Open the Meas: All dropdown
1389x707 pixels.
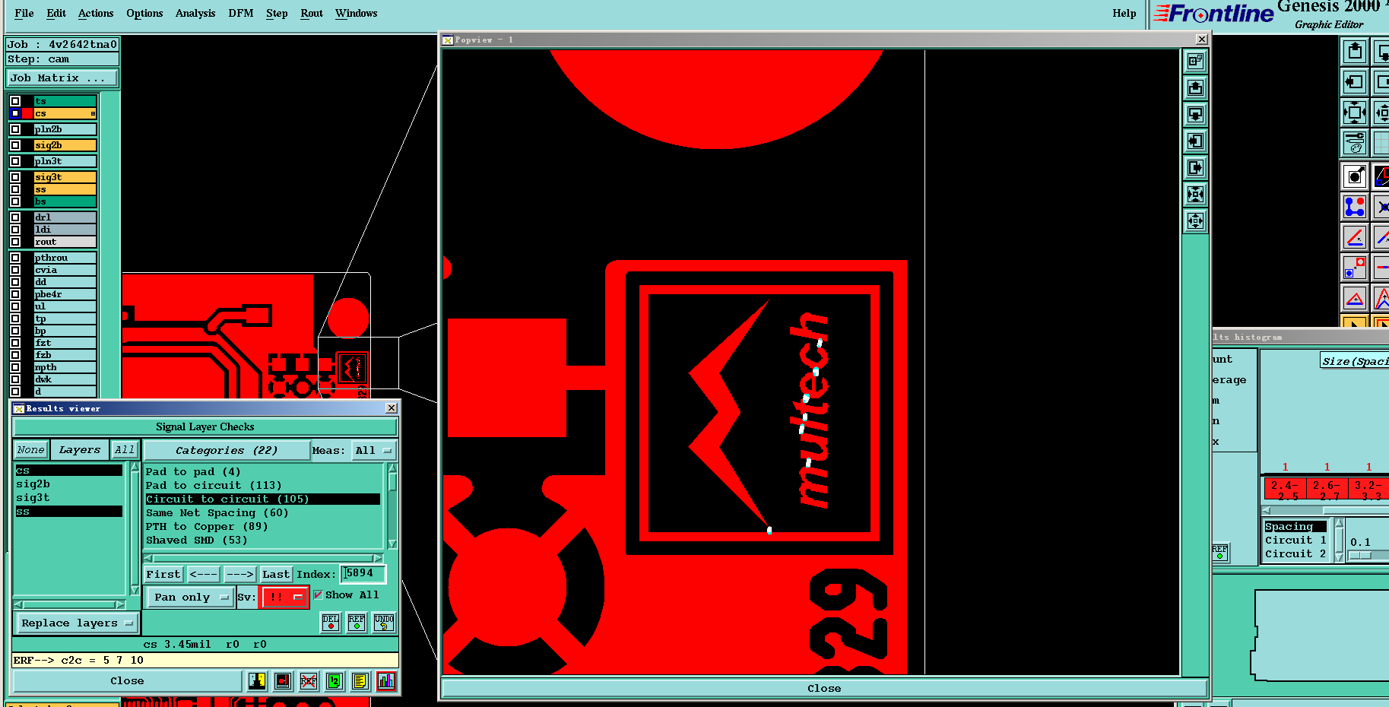[x=373, y=451]
